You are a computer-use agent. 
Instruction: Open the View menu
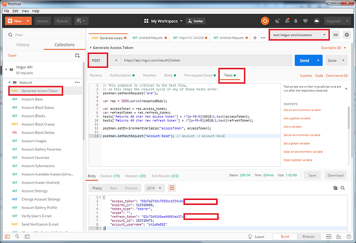coord(25,11)
